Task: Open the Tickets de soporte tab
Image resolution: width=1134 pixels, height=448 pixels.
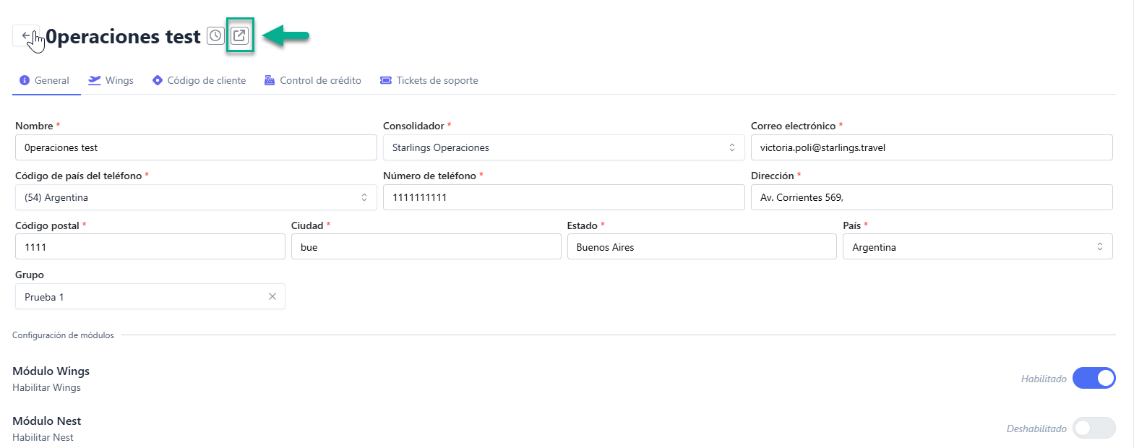Action: [x=437, y=80]
